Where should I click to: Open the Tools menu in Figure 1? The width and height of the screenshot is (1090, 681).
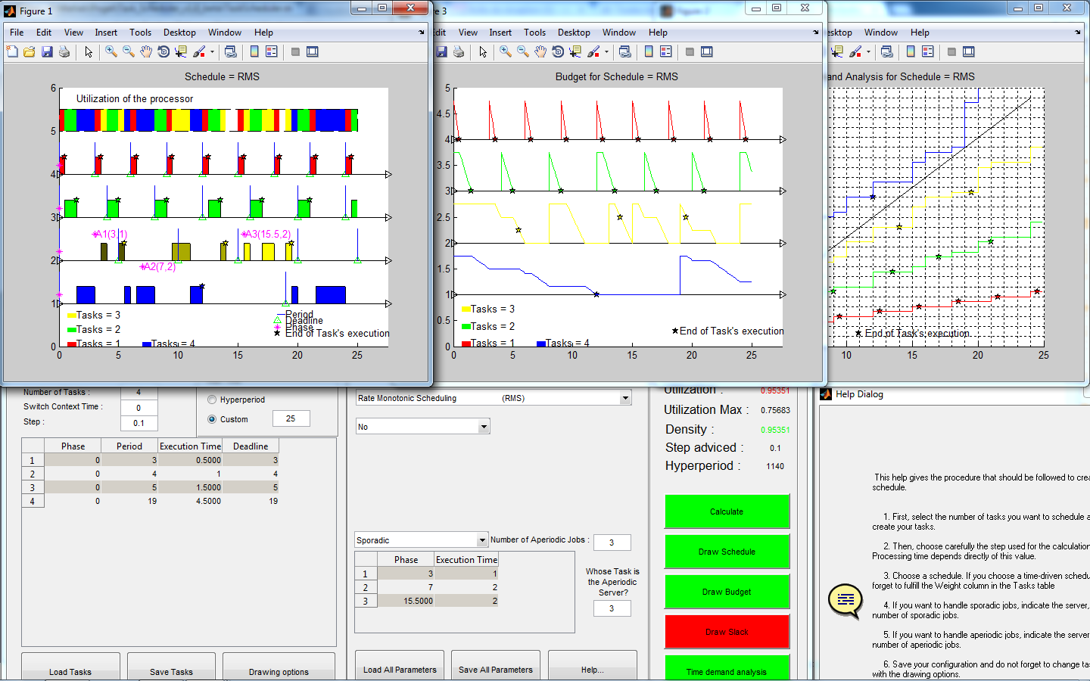140,33
